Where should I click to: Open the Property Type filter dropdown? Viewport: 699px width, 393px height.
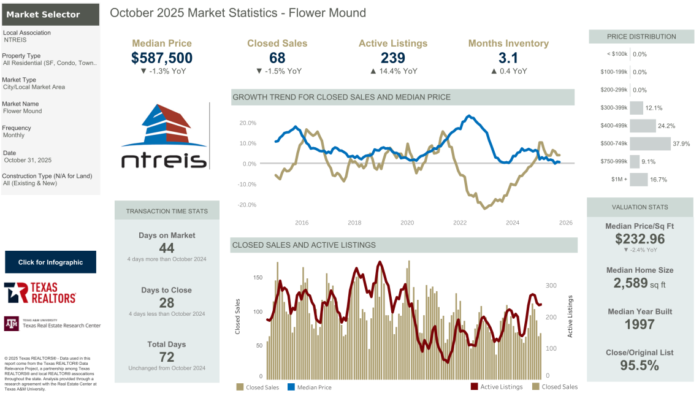point(50,63)
